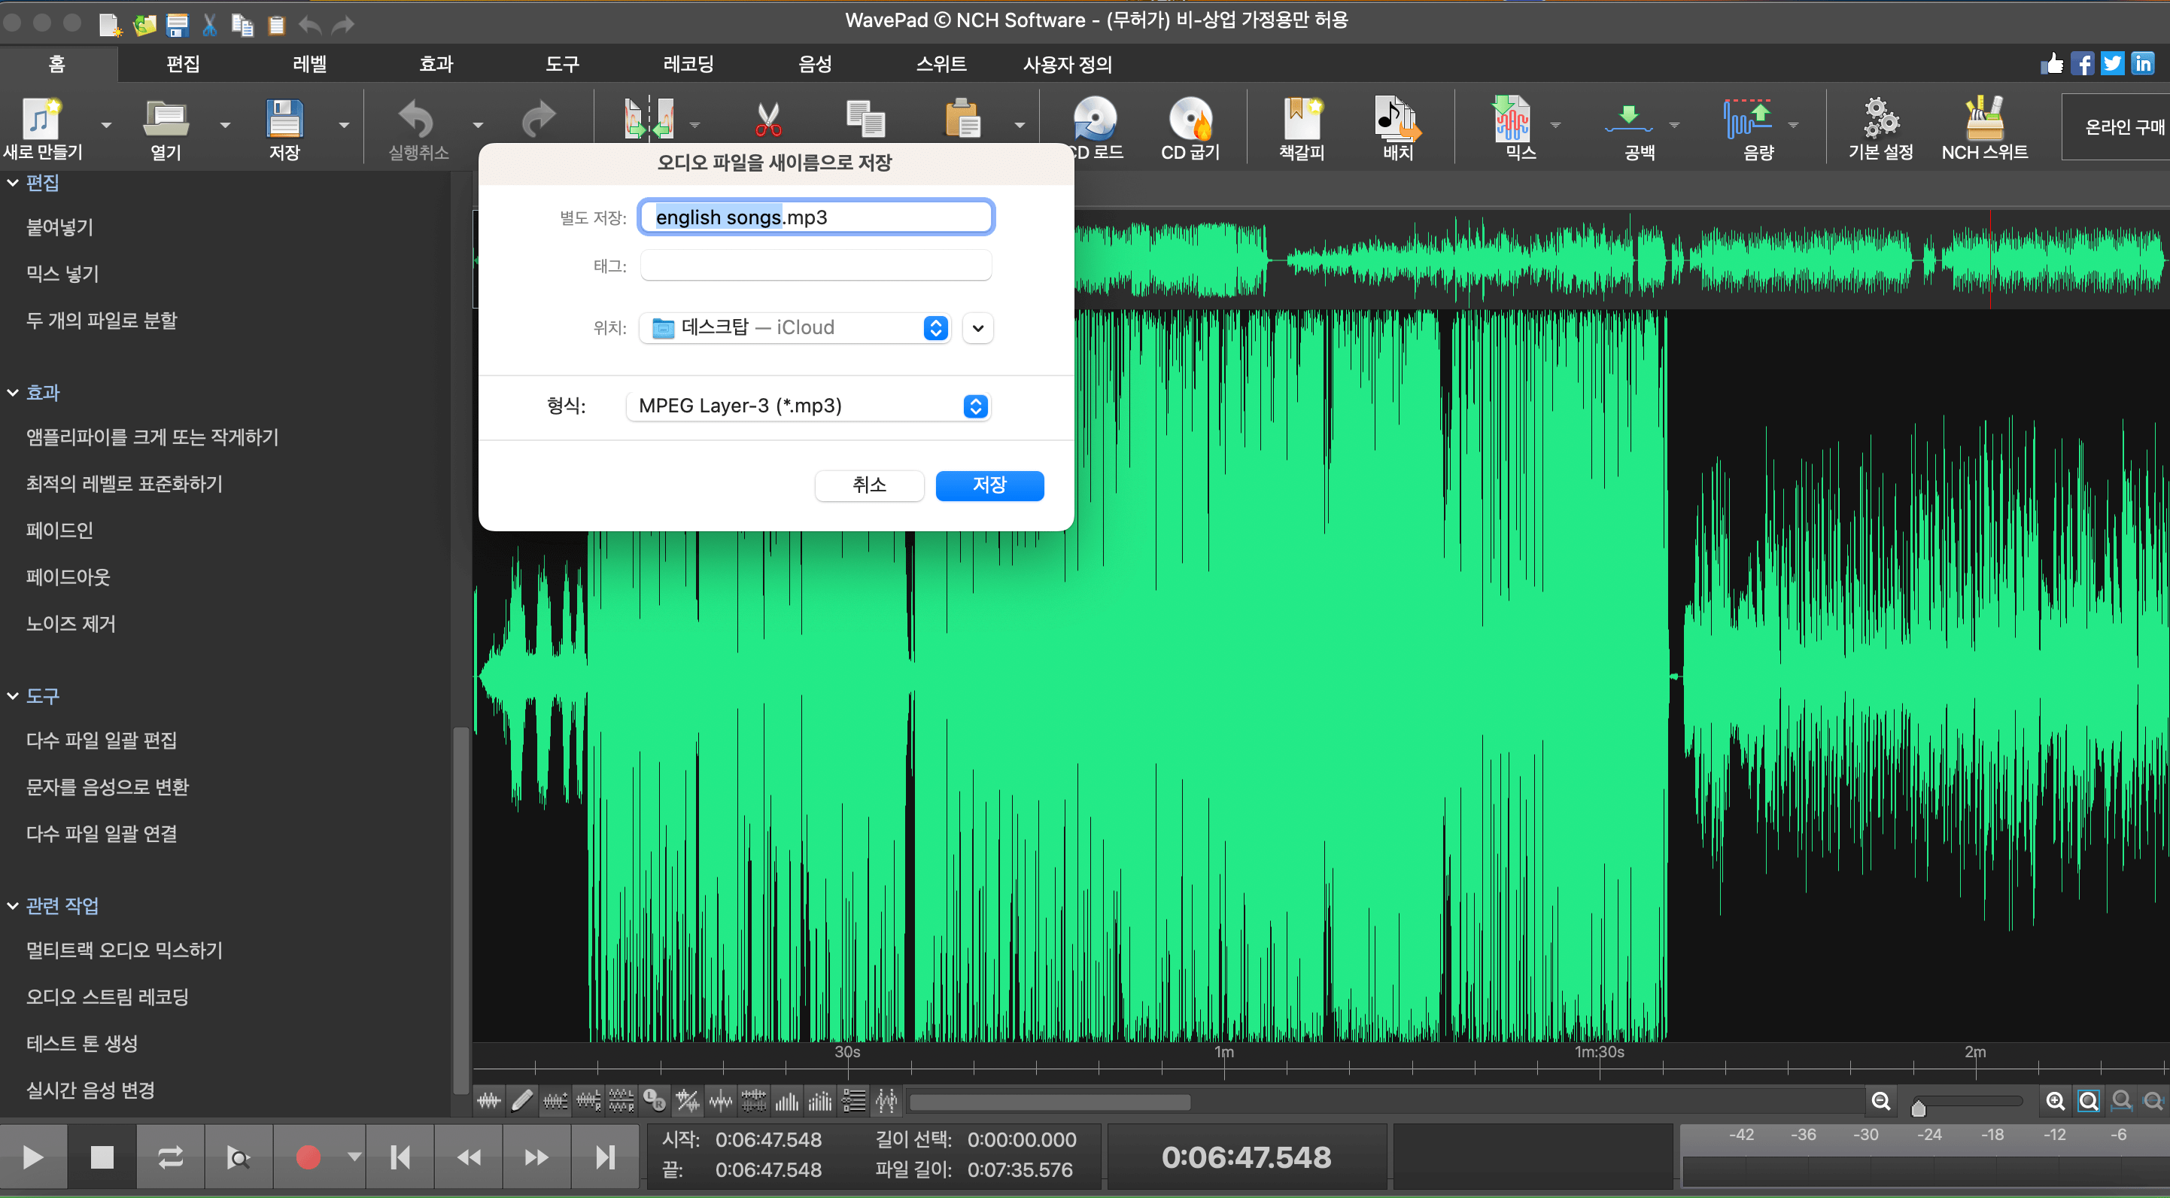The width and height of the screenshot is (2170, 1198).
Task: Open the 도구 ribbon tab
Action: click(562, 64)
